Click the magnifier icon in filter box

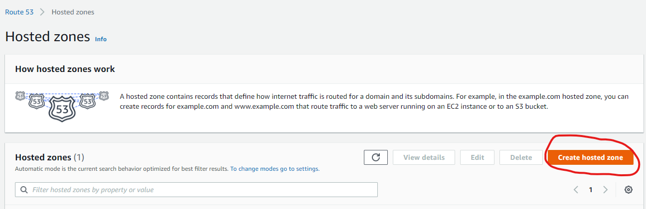tap(24, 190)
